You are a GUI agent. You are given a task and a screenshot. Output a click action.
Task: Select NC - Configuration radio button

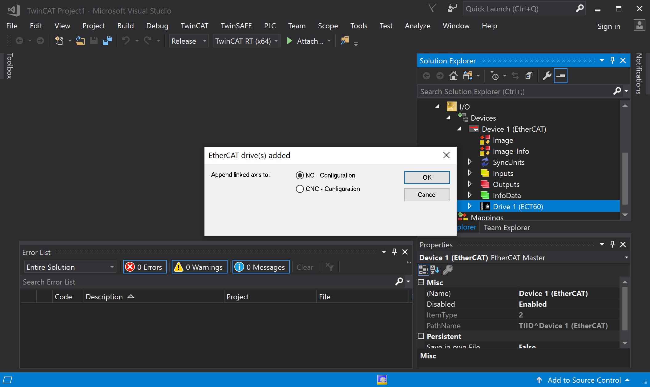300,175
